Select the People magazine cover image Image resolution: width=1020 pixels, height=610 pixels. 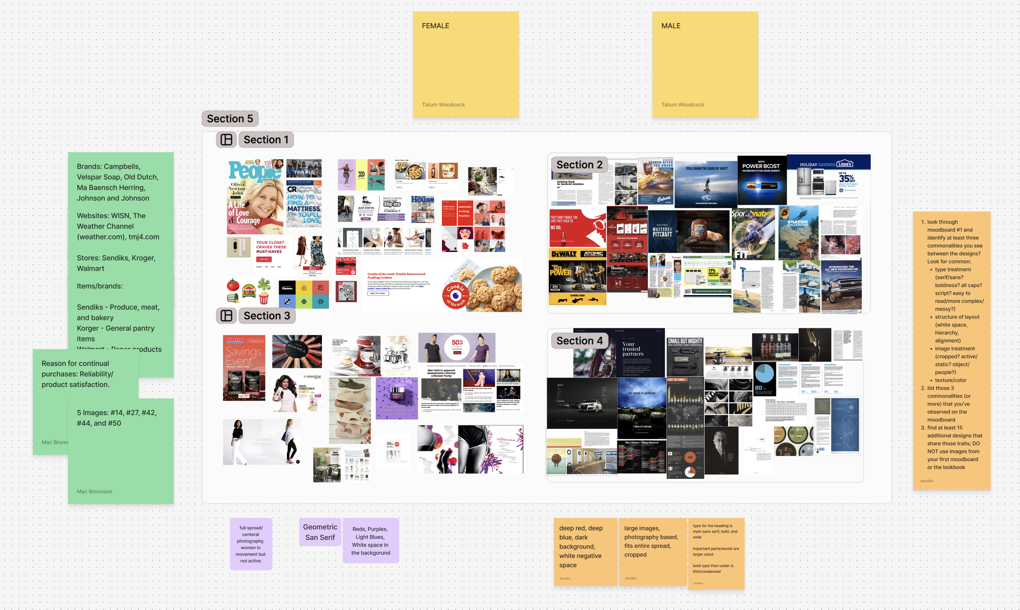tap(255, 196)
